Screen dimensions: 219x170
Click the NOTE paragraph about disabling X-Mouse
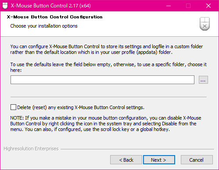(x=106, y=124)
